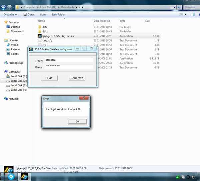Image resolution: width=200 pixels, height=181 pixels.
Task: Select the Local Disk (D:) breadcrumb
Action: tap(48, 7)
